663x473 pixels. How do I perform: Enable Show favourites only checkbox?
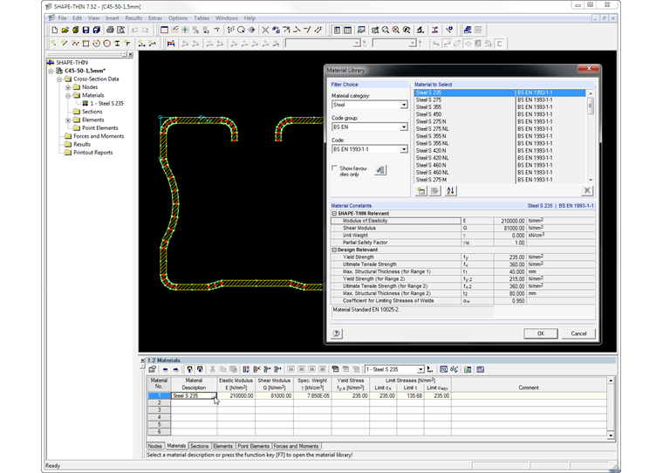coord(334,168)
